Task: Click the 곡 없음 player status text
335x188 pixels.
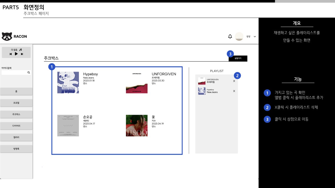Action: point(14,50)
